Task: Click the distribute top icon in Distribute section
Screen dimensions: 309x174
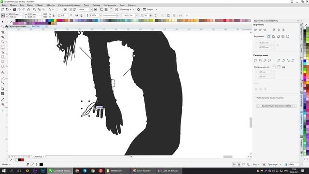Action: pyautogui.click(x=279, y=60)
